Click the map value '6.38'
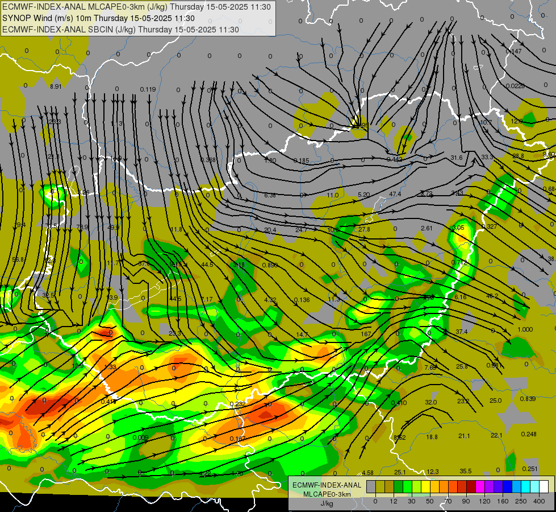 270,195
